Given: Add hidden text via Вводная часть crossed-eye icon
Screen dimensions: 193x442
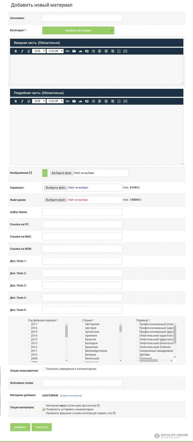Looking at the screenshot, I should [87, 51].
